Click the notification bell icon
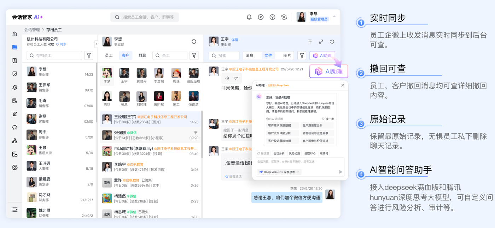This screenshot has width=495, height=228. pyautogui.click(x=249, y=17)
